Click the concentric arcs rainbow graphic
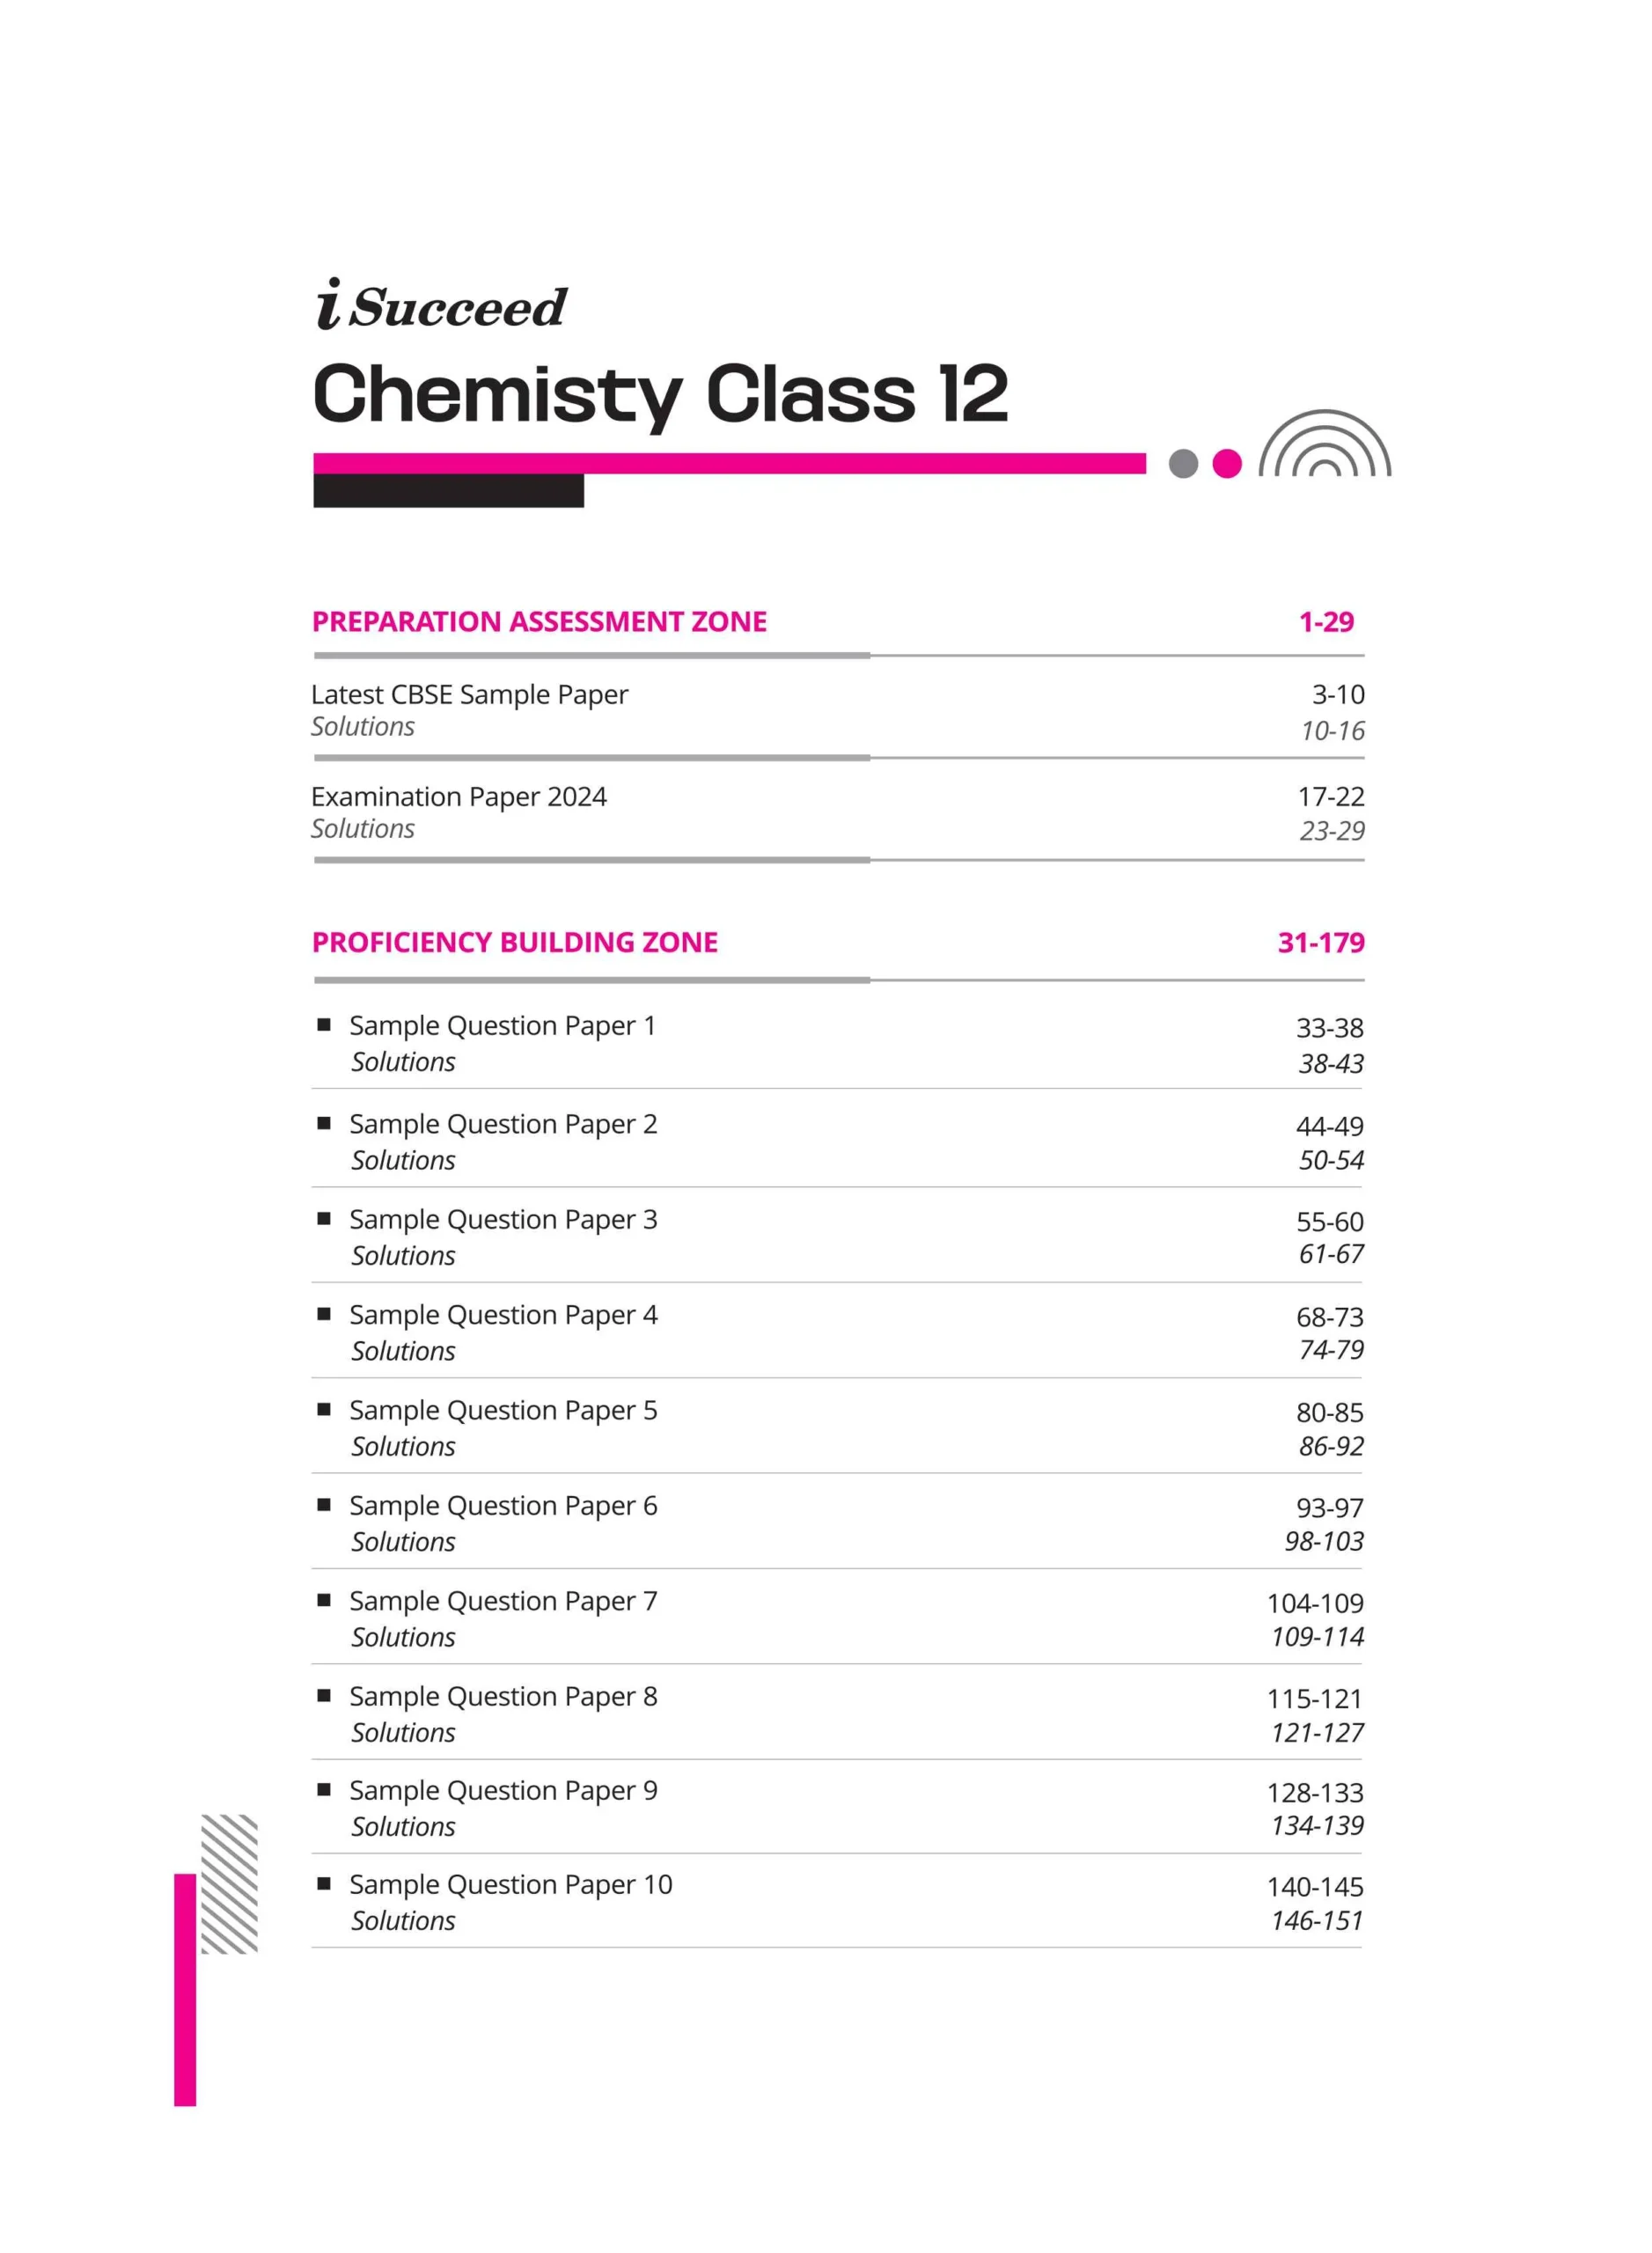Image resolution: width=1652 pixels, height=2253 pixels. [x=1324, y=446]
